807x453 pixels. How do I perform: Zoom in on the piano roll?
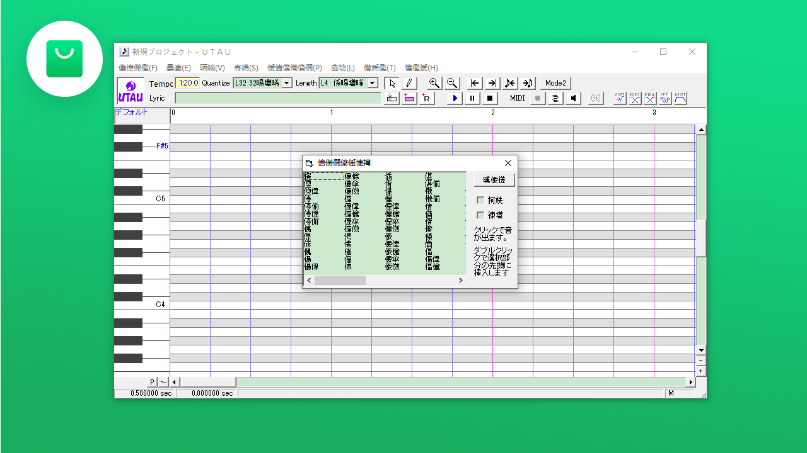point(434,83)
